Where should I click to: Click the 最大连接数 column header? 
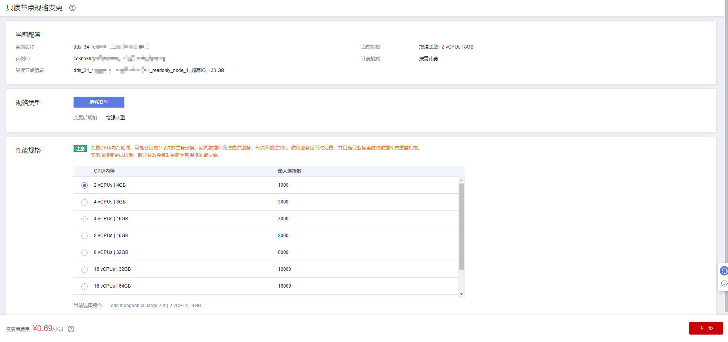click(x=289, y=171)
